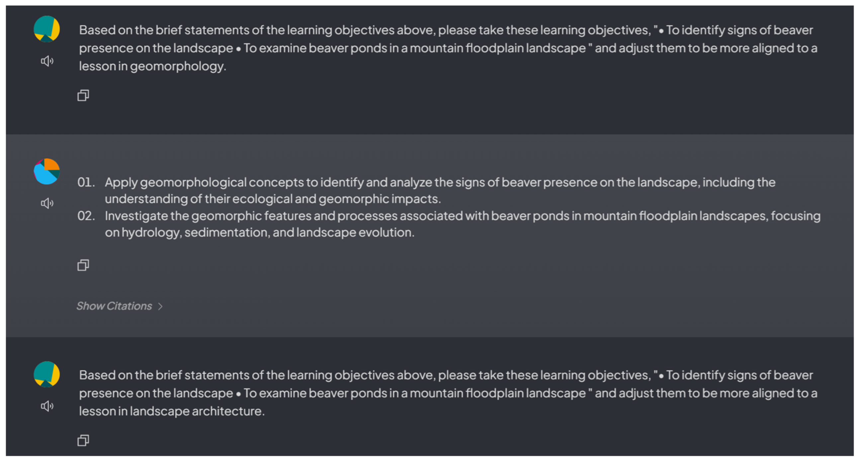Copy the landscape architecture prompt message
The width and height of the screenshot is (860, 463).
pyautogui.click(x=83, y=440)
